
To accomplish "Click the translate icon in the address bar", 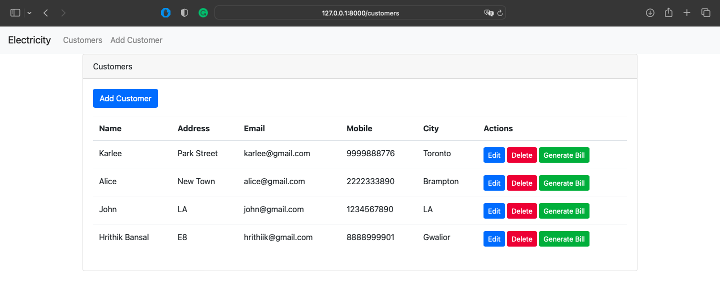I will 489,13.
